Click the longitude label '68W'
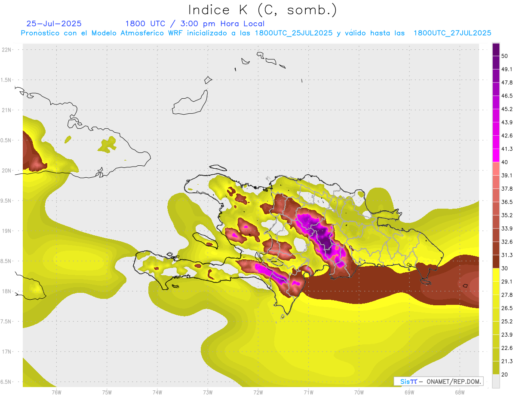Image resolution: width=516 pixels, height=398 pixels. (460, 392)
